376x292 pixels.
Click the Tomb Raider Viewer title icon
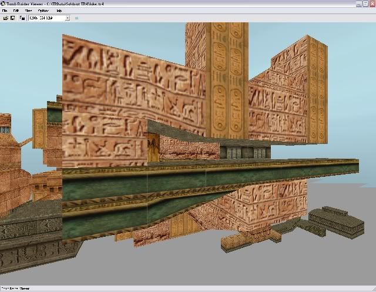click(x=3, y=4)
